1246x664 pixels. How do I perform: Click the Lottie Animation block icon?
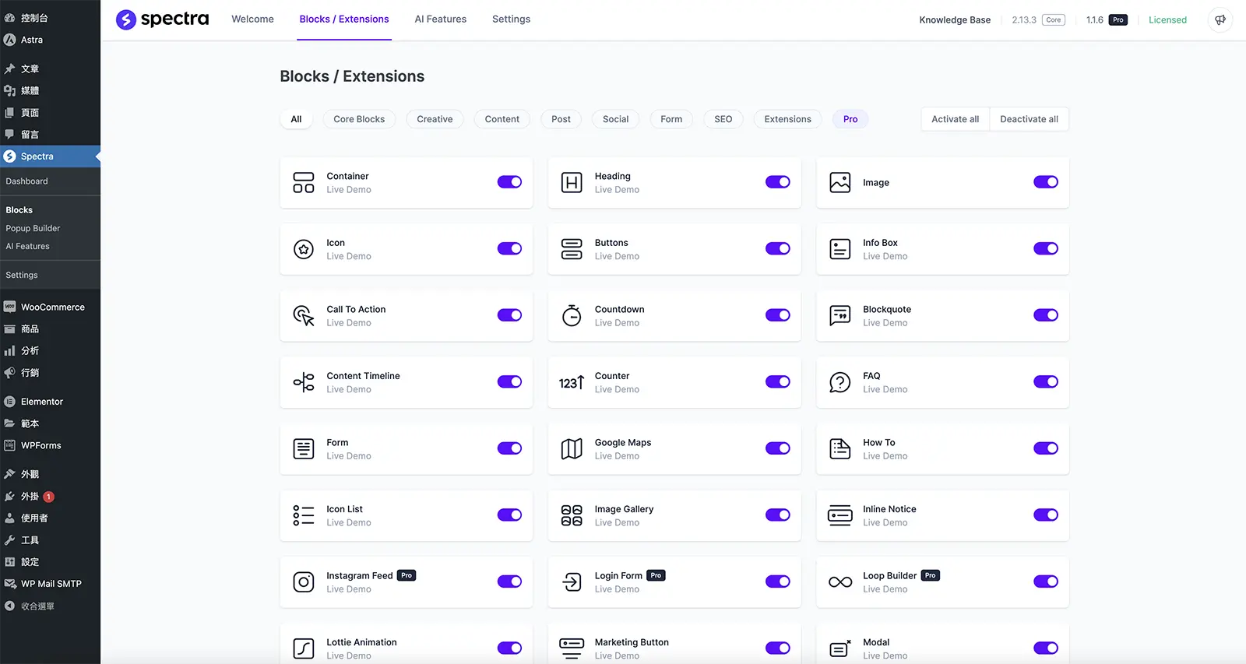coord(304,648)
